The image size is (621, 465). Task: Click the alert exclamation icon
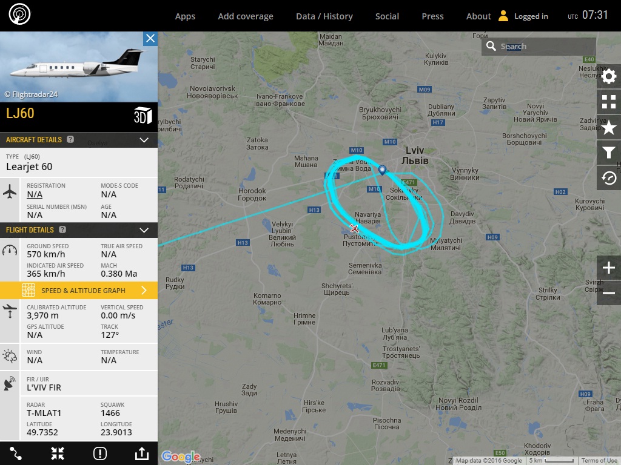[100, 453]
